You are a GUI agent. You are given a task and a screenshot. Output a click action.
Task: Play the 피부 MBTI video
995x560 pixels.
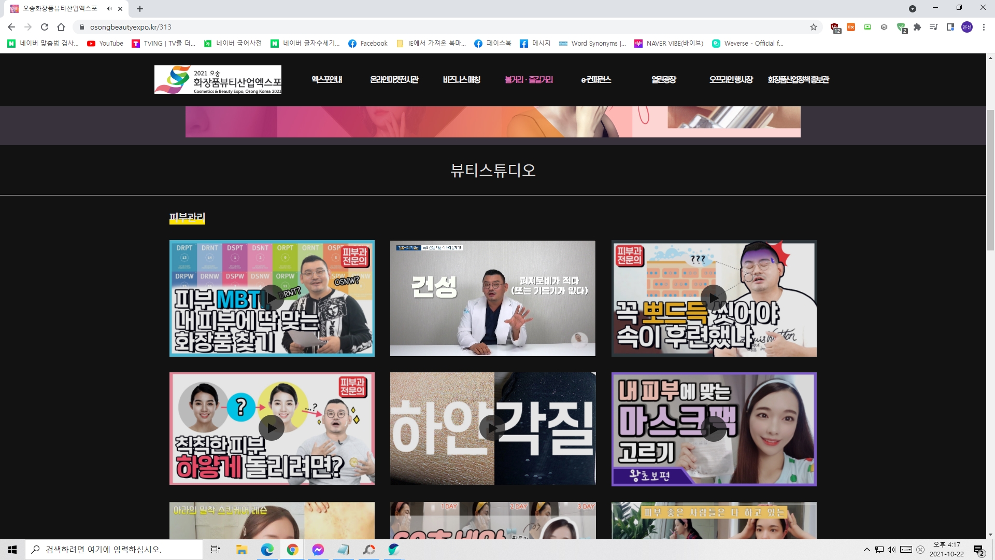(272, 298)
